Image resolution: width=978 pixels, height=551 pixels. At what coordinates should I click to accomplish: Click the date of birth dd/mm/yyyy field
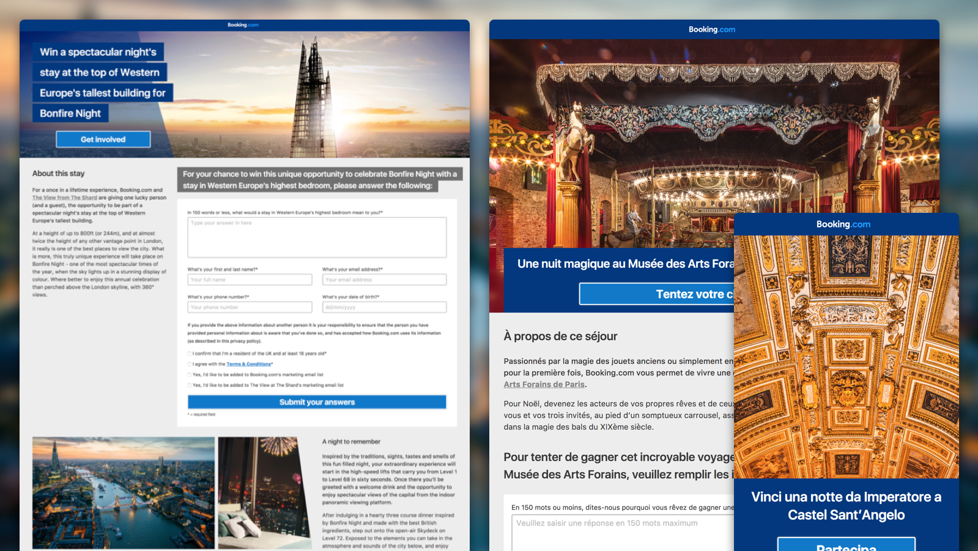(x=384, y=307)
